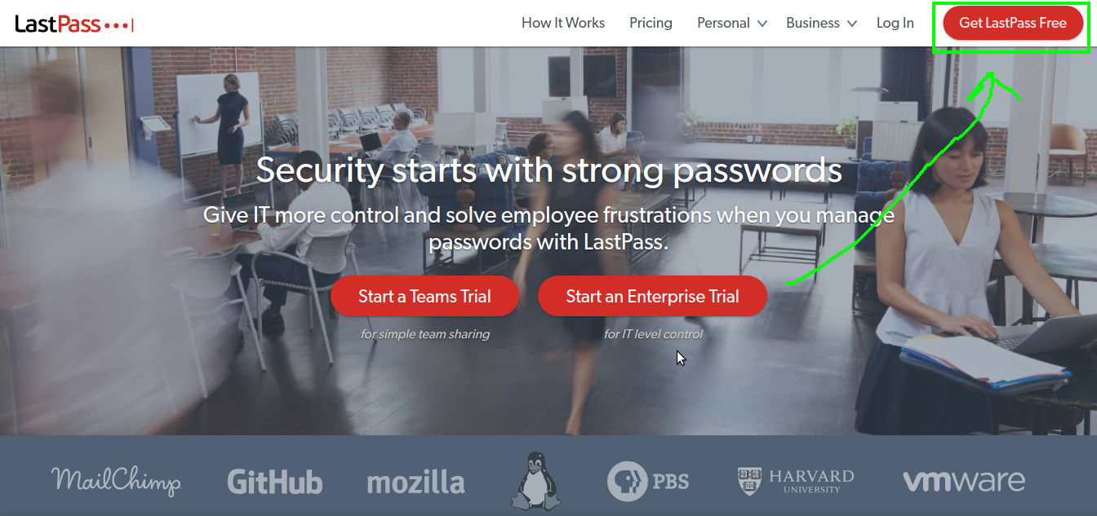The width and height of the screenshot is (1097, 516).
Task: Start an Enterprise Trial
Action: [x=652, y=296]
